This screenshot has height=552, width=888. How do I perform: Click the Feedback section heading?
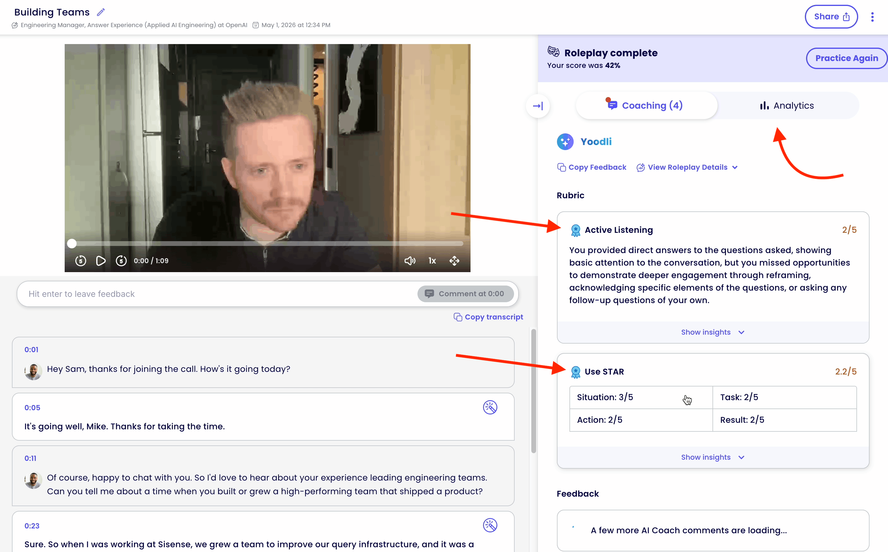coord(577,494)
